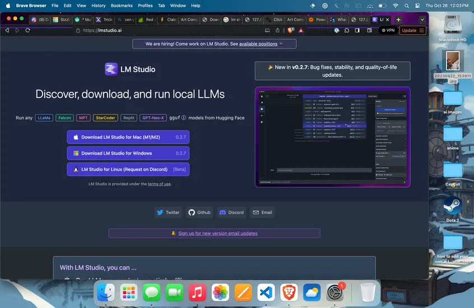
Task: Expand the tab search dropdown arrow
Action: (422, 20)
